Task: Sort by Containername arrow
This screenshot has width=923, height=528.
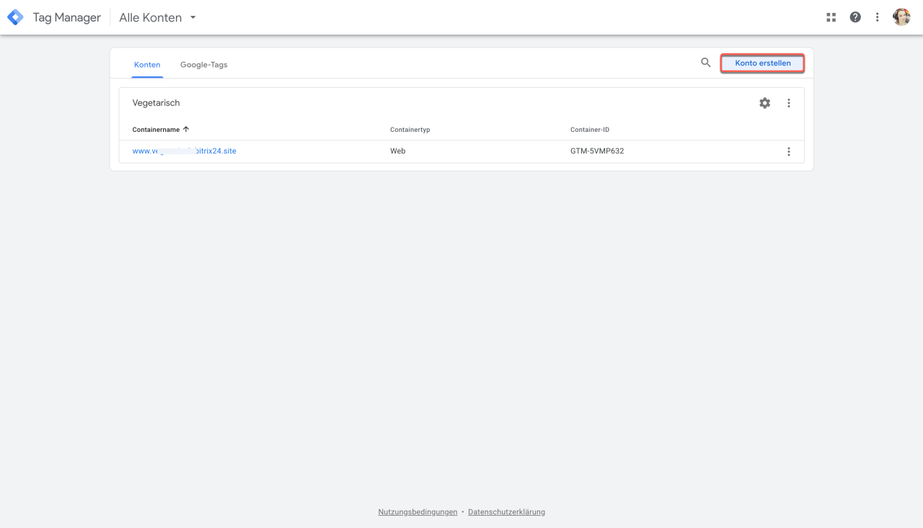Action: coord(186,130)
